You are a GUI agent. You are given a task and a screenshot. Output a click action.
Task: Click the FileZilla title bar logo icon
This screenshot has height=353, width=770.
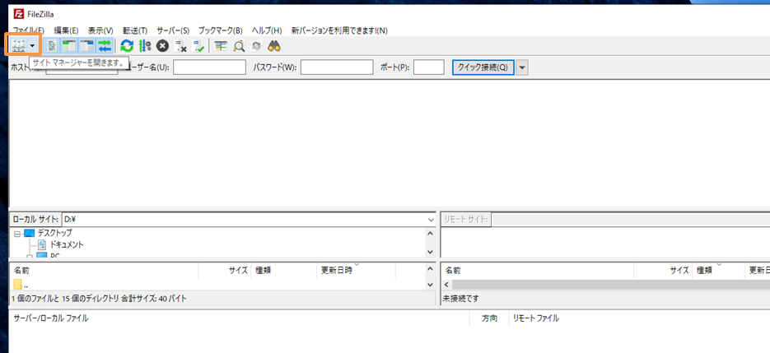click(19, 14)
